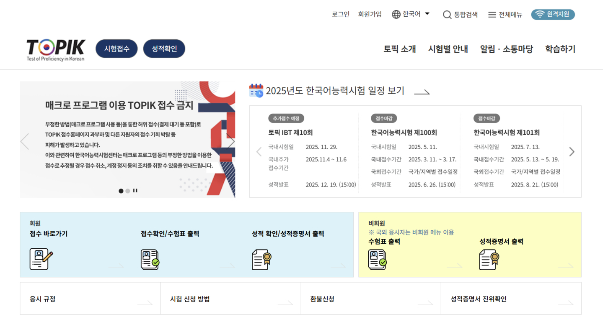The image size is (603, 319).
Task: Open the 통합검색 search icon
Action: click(447, 14)
